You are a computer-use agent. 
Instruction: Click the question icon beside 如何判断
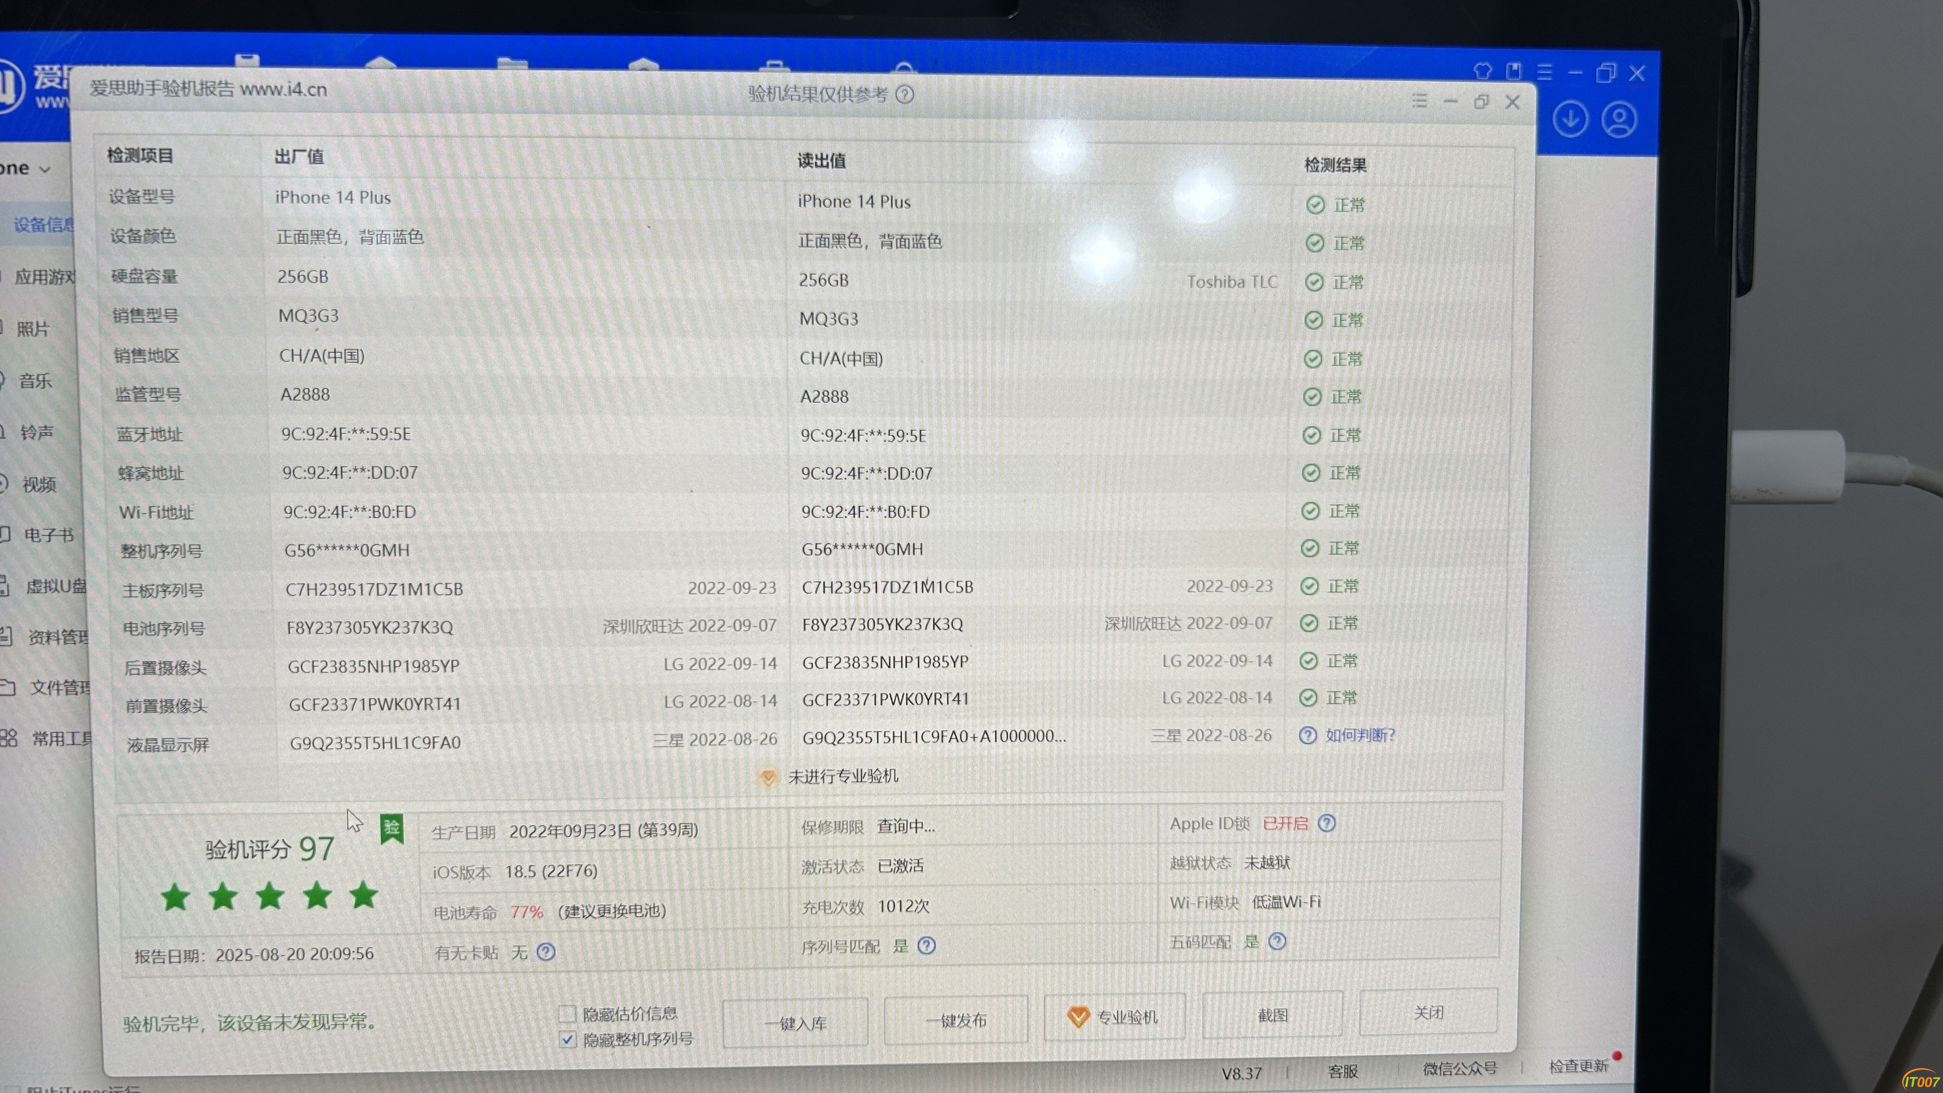point(1308,735)
